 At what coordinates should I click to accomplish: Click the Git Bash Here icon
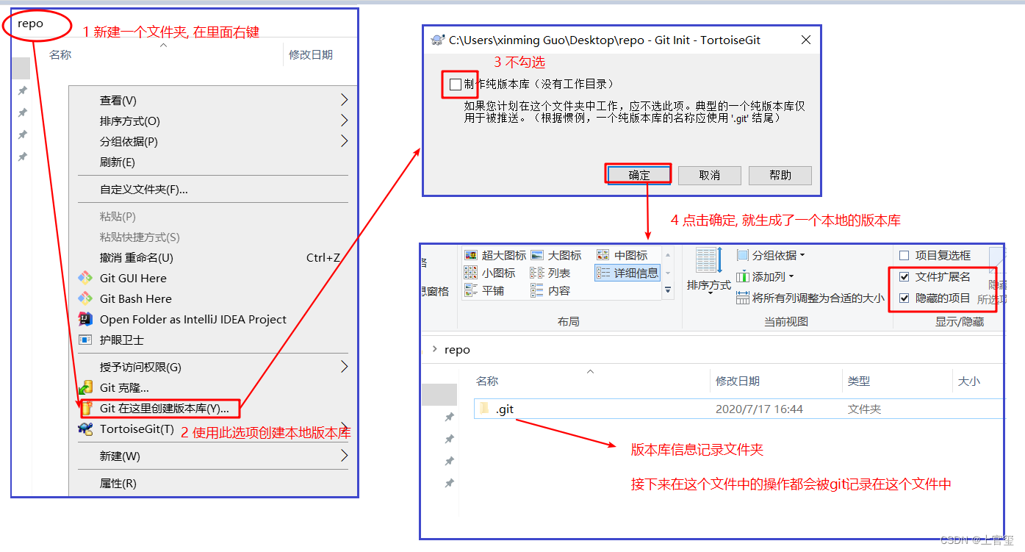[x=86, y=298]
